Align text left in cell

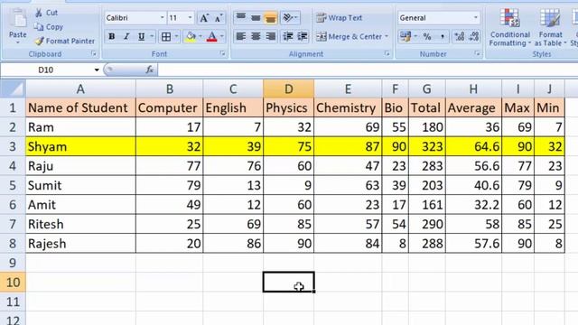(x=241, y=36)
